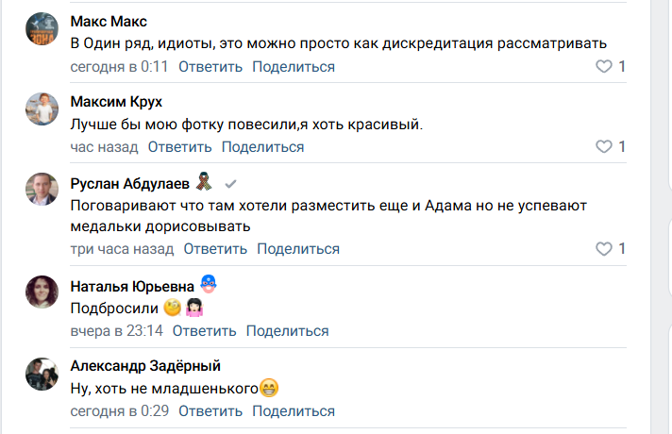Click Александр Задёрный's avatar thumbnail
This screenshot has height=434, width=672.
pyautogui.click(x=43, y=375)
